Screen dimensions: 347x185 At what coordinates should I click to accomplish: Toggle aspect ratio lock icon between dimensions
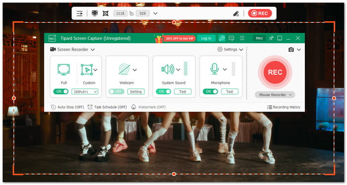click(131, 13)
